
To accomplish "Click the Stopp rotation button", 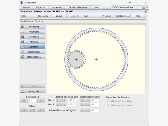I will 33,110.
